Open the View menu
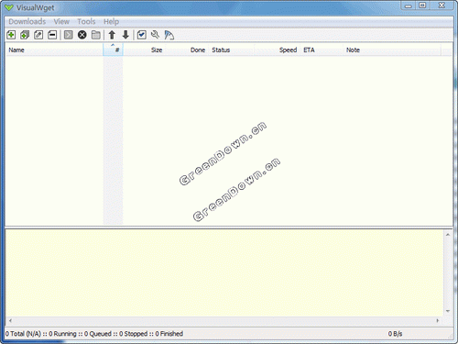458x344 pixels. pos(61,21)
